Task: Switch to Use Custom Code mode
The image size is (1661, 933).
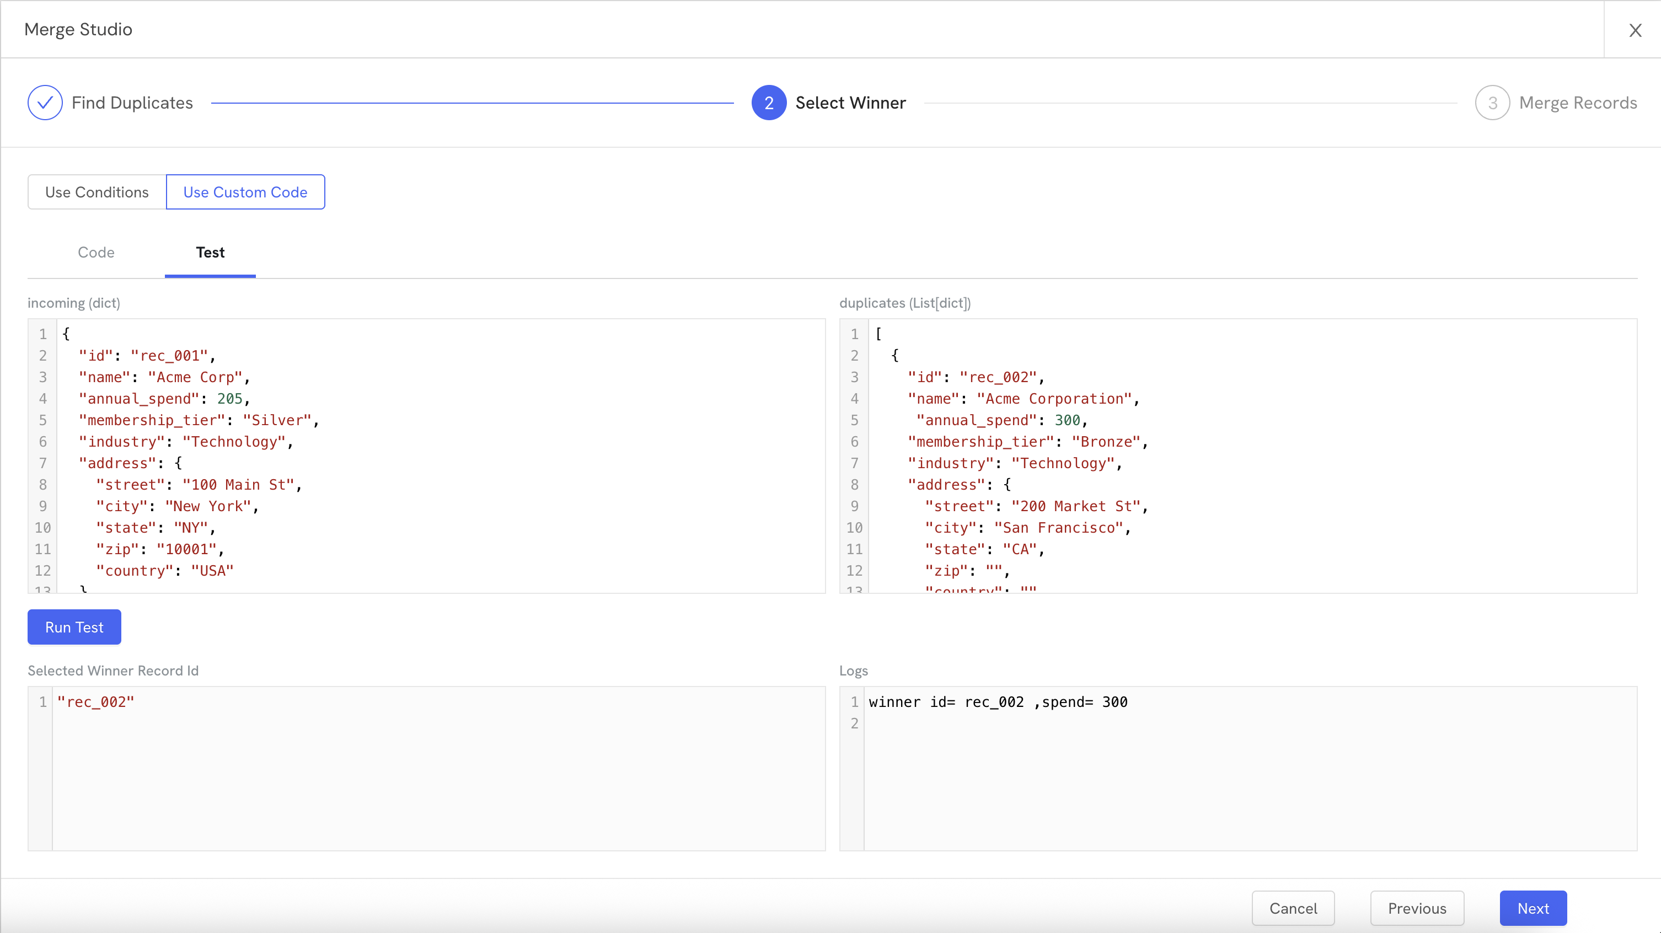Action: (x=245, y=192)
